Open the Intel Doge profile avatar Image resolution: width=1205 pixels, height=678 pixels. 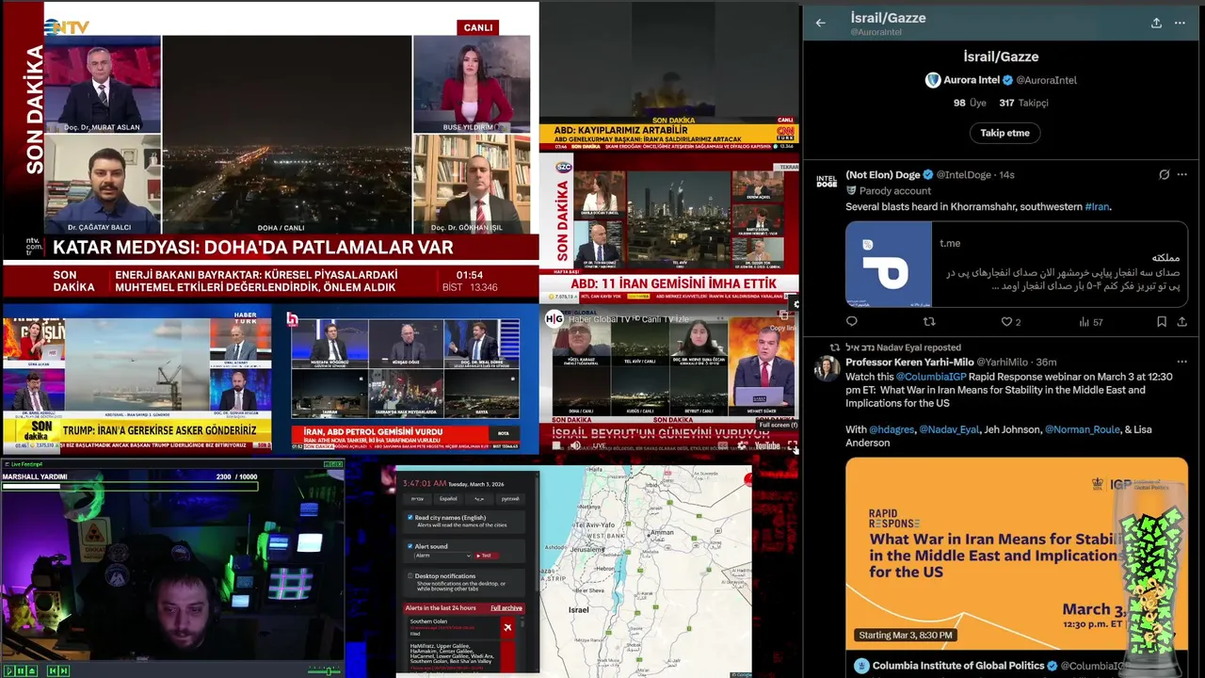(827, 181)
